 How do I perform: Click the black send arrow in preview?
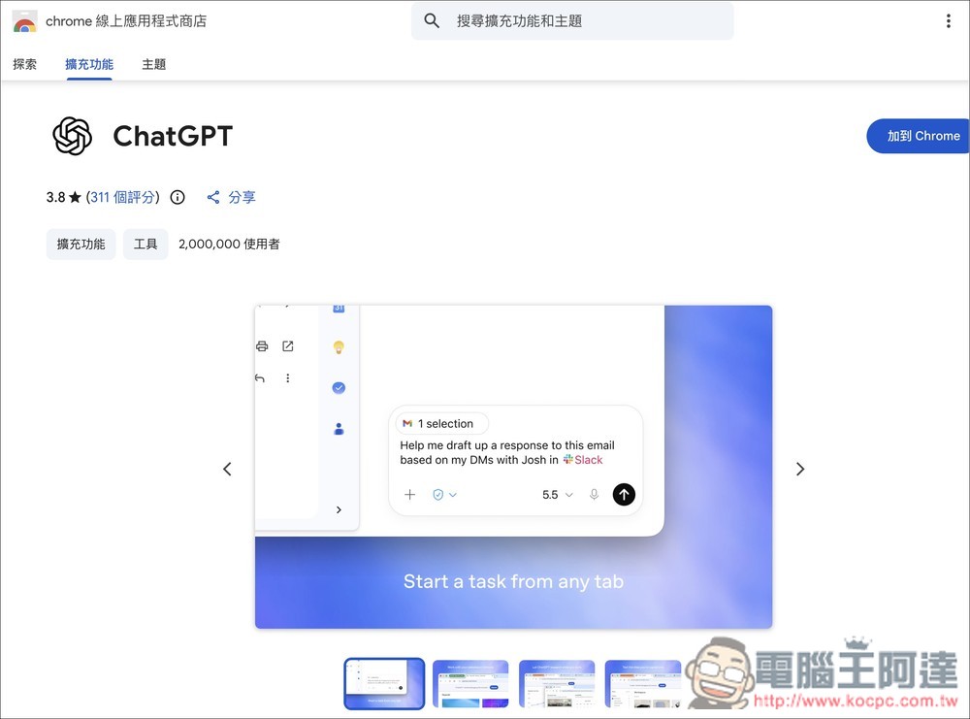[624, 495]
